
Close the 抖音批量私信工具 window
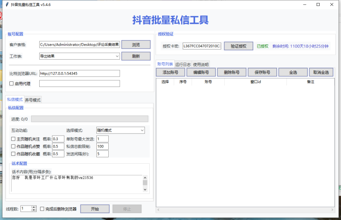tap(332, 5)
